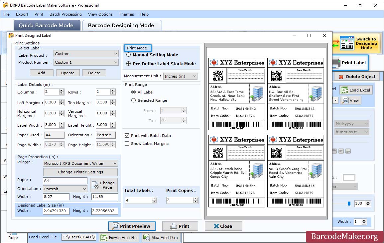
Task: Open Page Properties Orientation dropdown
Action: (65, 189)
